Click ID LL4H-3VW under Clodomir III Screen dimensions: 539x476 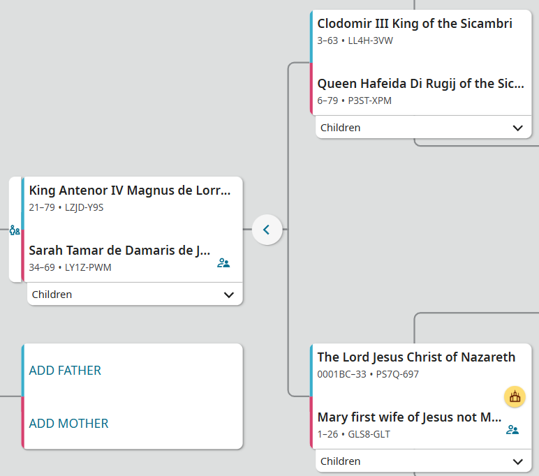[x=371, y=40]
